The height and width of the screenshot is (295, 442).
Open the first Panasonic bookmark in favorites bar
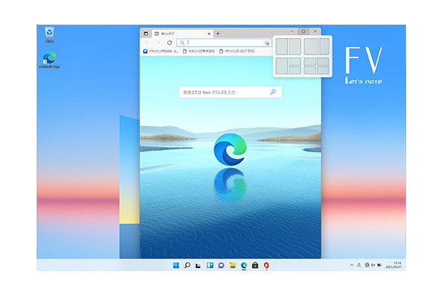161,51
